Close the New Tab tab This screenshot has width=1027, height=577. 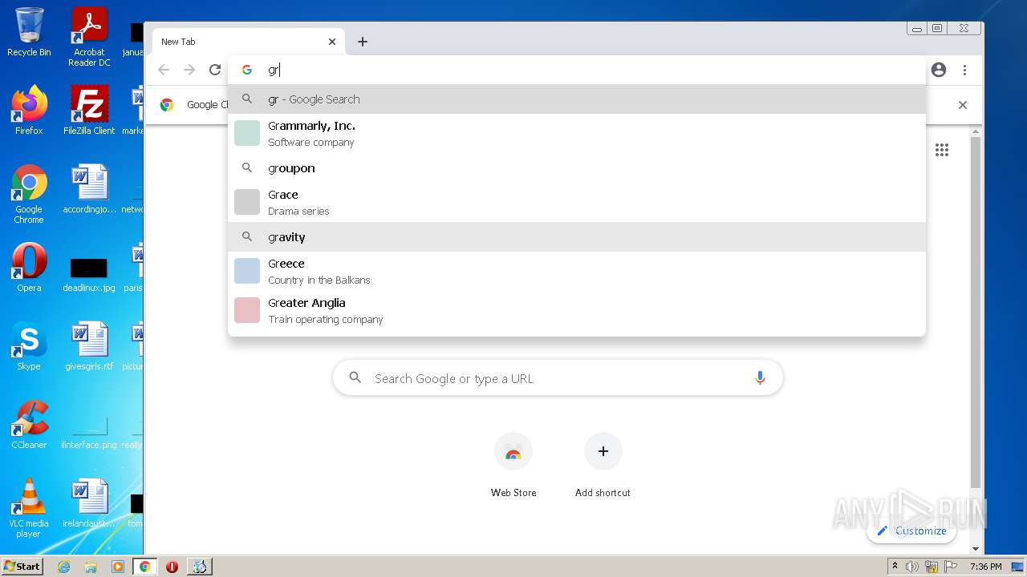point(332,42)
